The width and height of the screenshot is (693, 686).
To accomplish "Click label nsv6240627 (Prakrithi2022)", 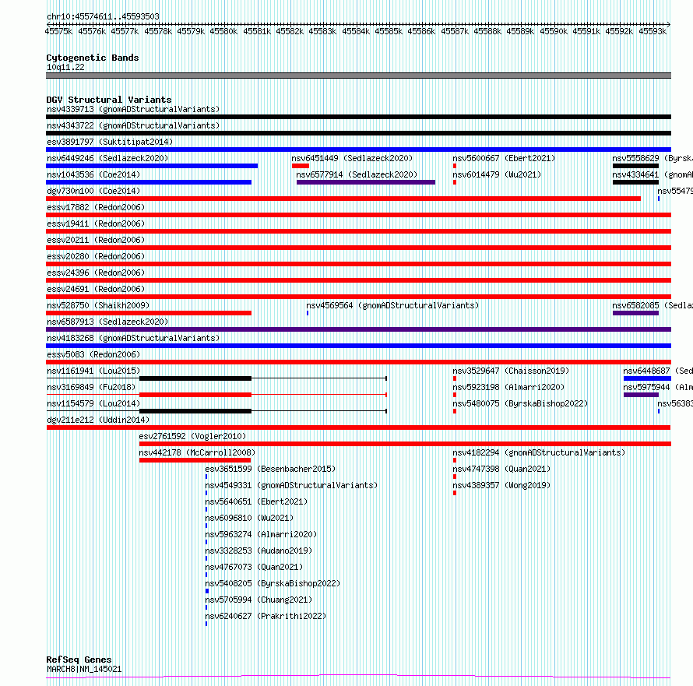I will [266, 616].
